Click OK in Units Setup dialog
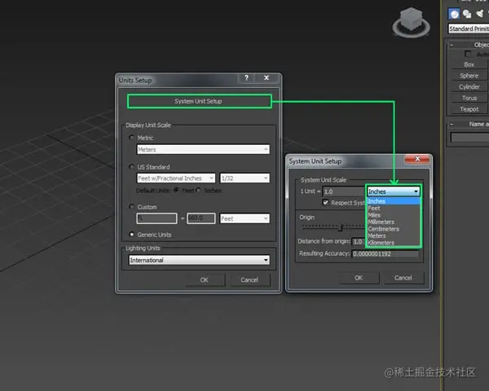Viewport: 489px width, 391px height. coord(205,279)
